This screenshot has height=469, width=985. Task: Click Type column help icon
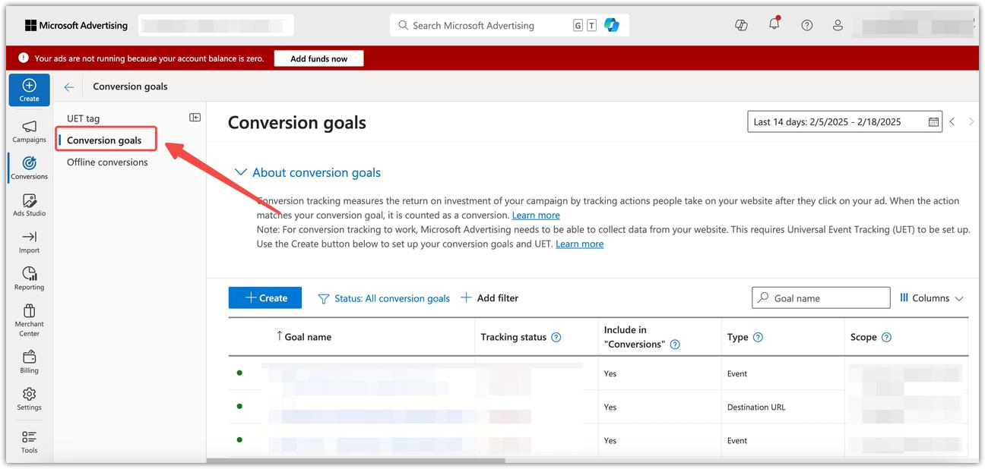[x=758, y=338]
